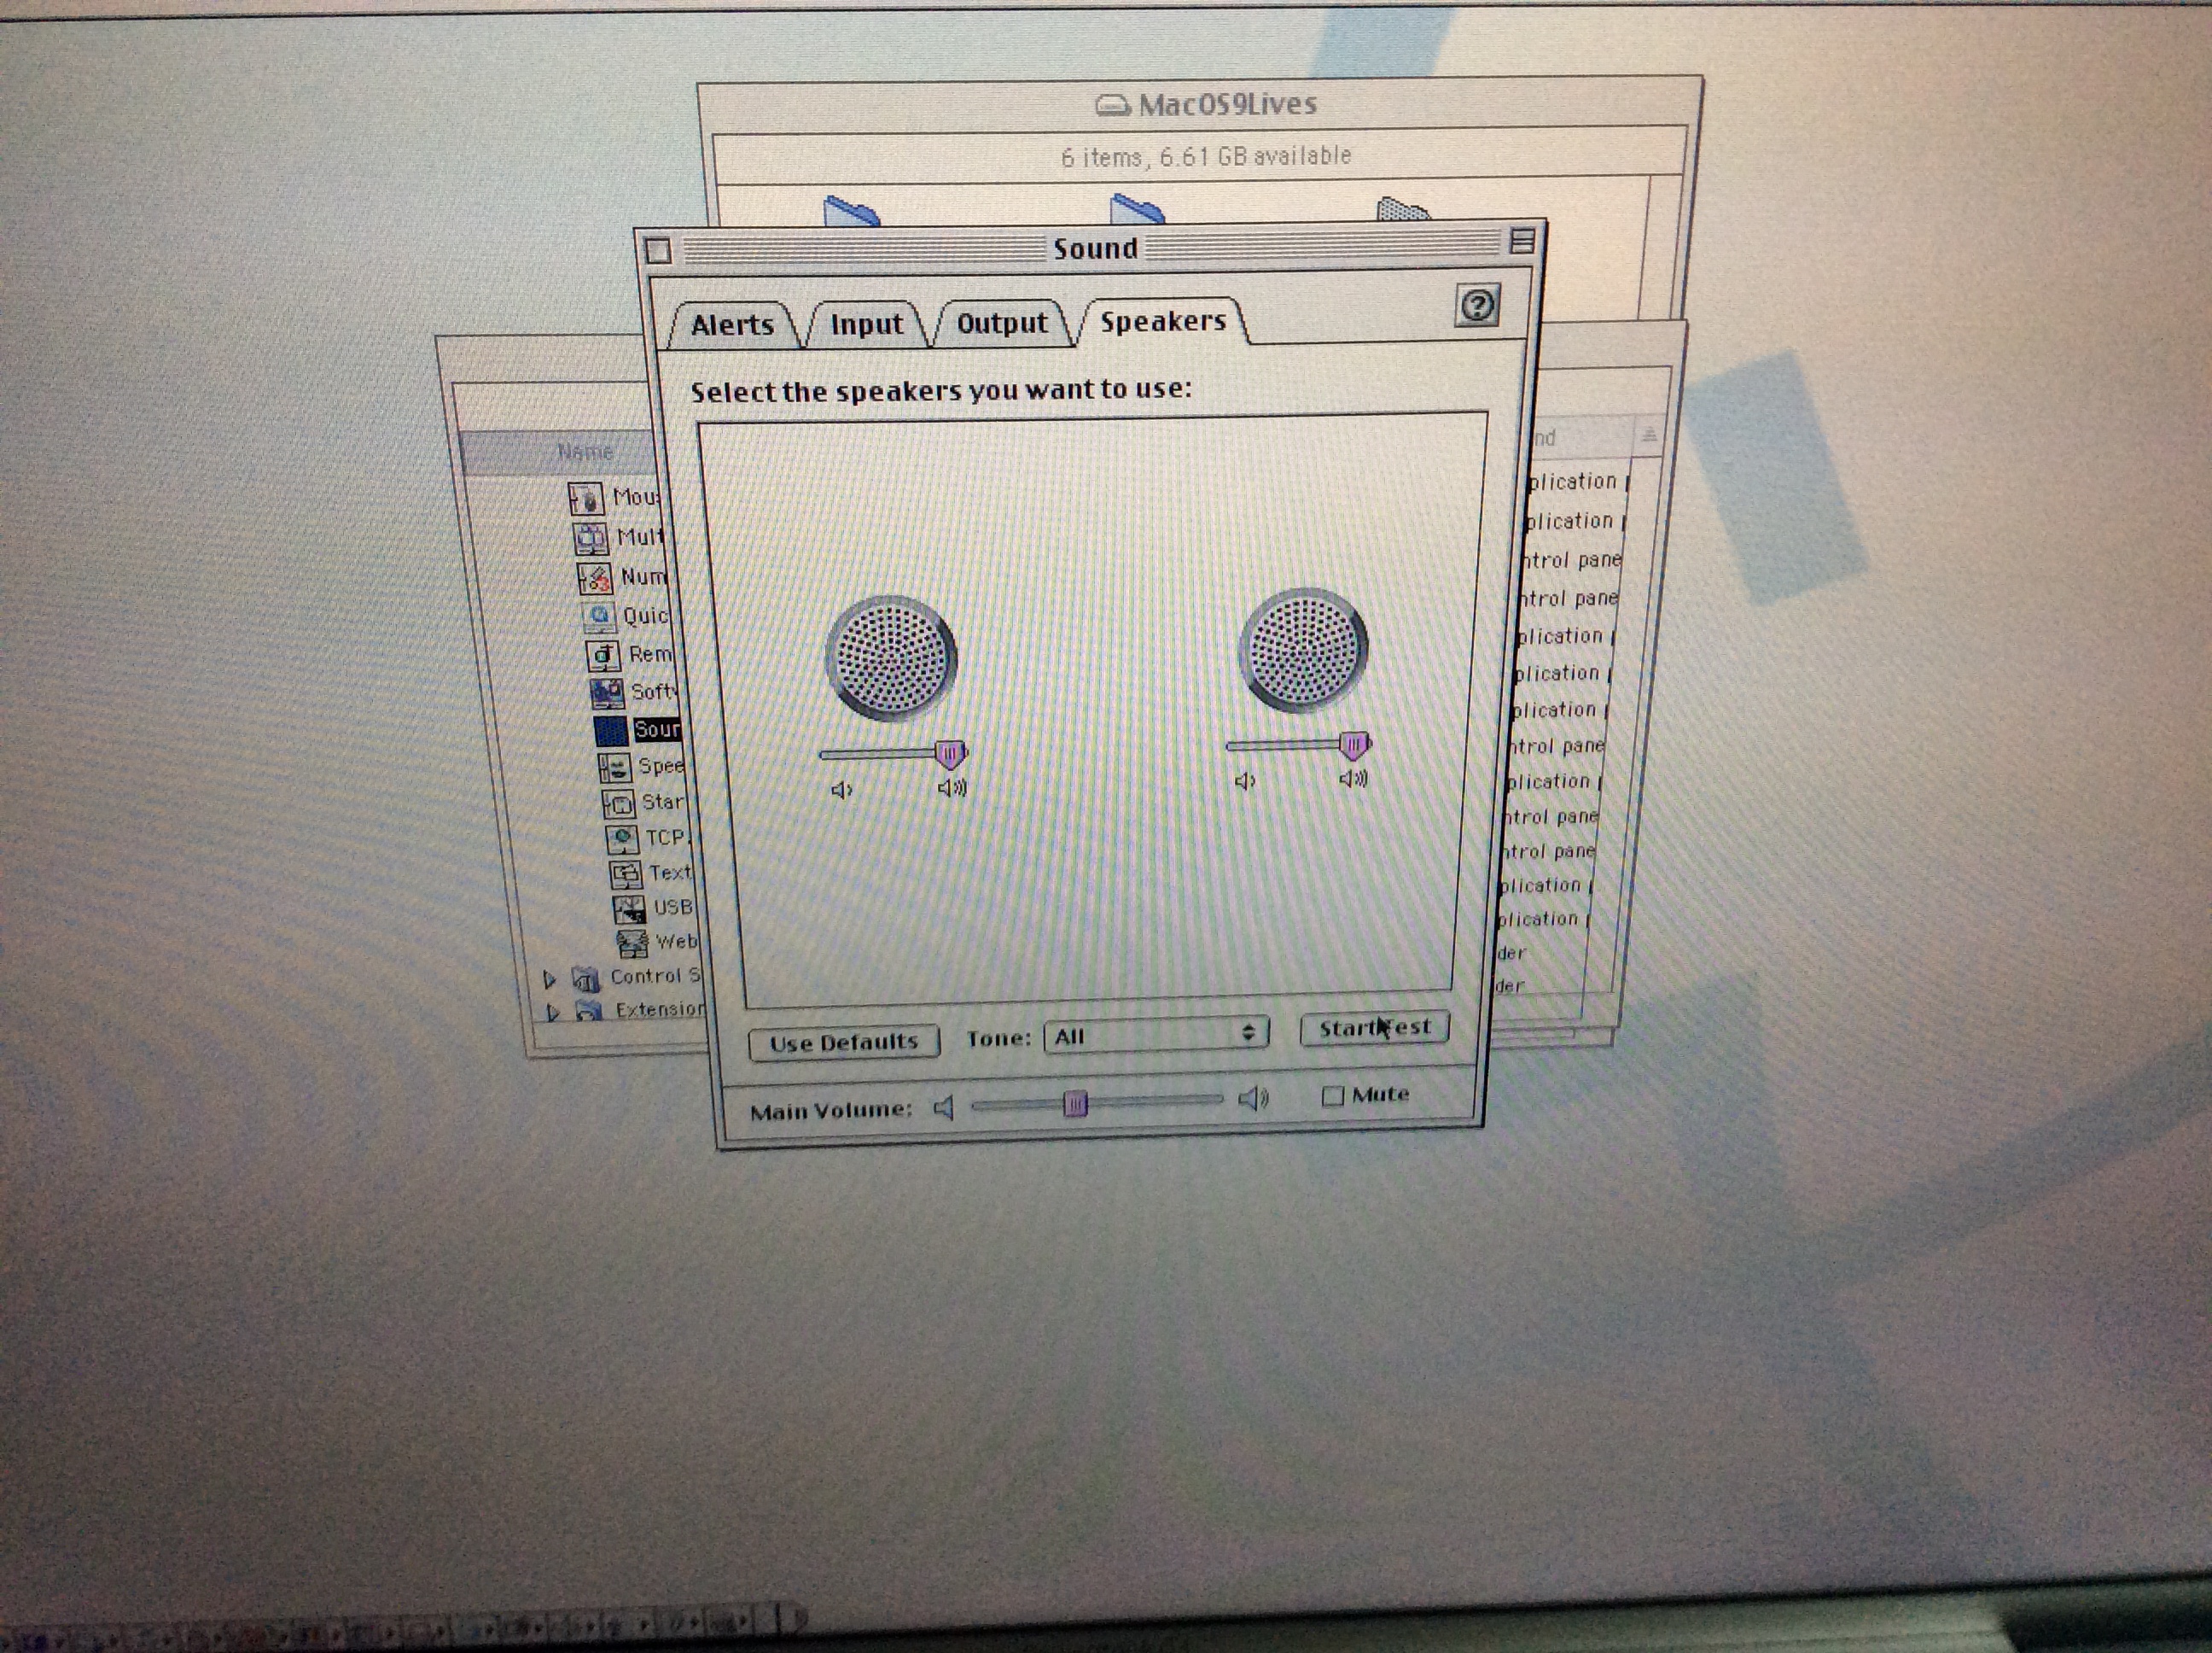Click the right speaker icon

click(x=1303, y=650)
